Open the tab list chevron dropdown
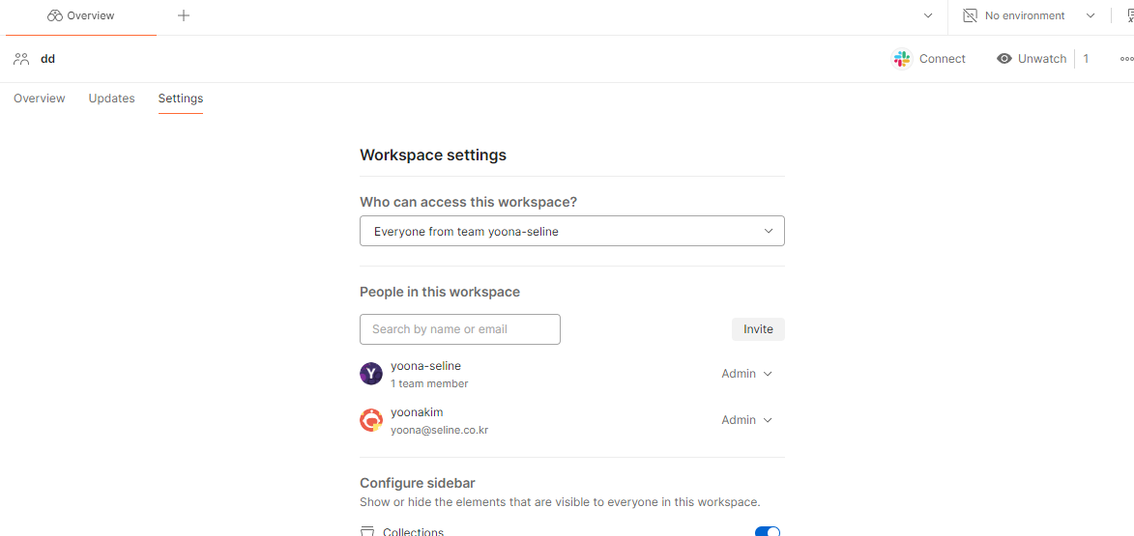 pos(929,15)
